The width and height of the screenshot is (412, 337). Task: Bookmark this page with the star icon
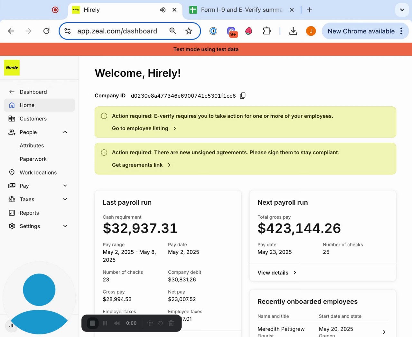pyautogui.click(x=189, y=31)
